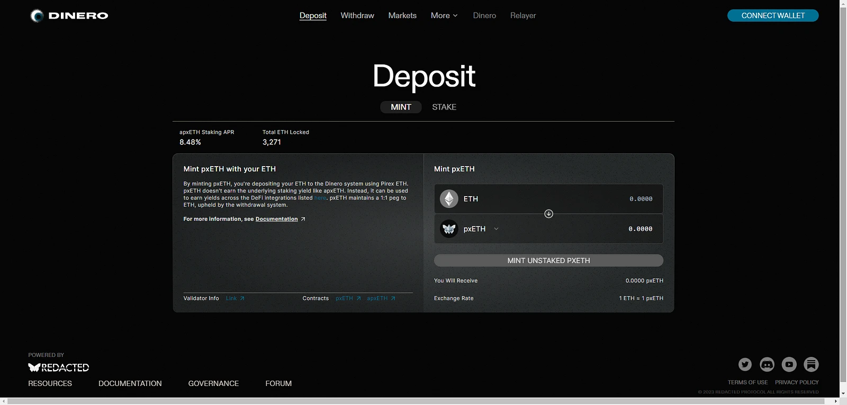Open the pxETH contract link
Image resolution: width=847 pixels, height=405 pixels.
[344, 298]
